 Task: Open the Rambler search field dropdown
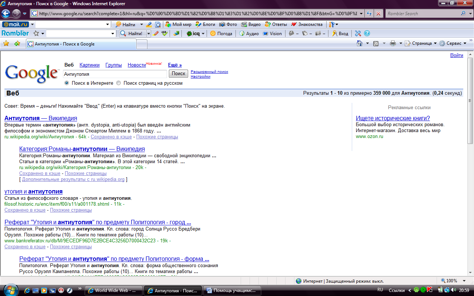(x=113, y=33)
